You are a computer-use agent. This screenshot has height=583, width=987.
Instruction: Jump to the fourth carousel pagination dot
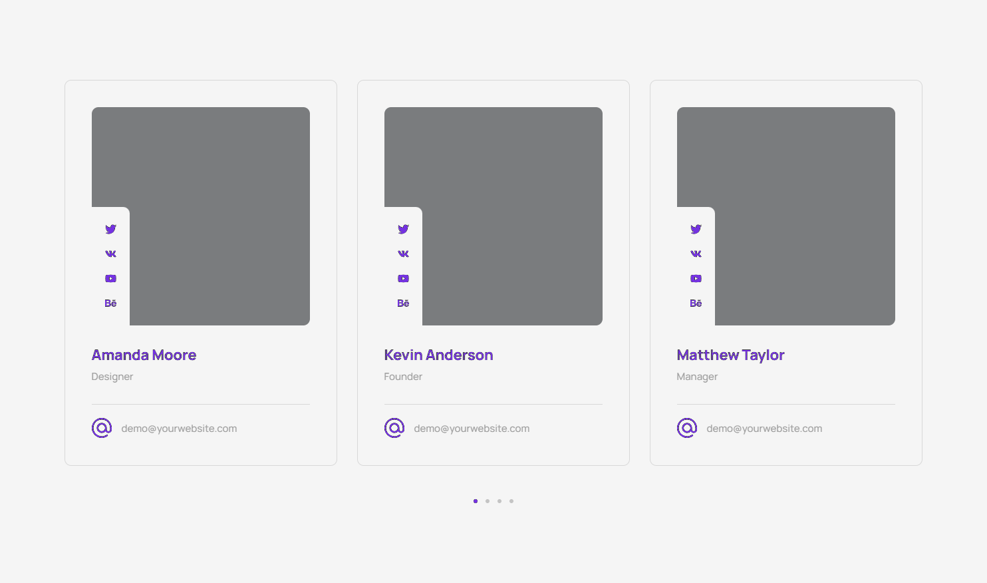(x=511, y=501)
